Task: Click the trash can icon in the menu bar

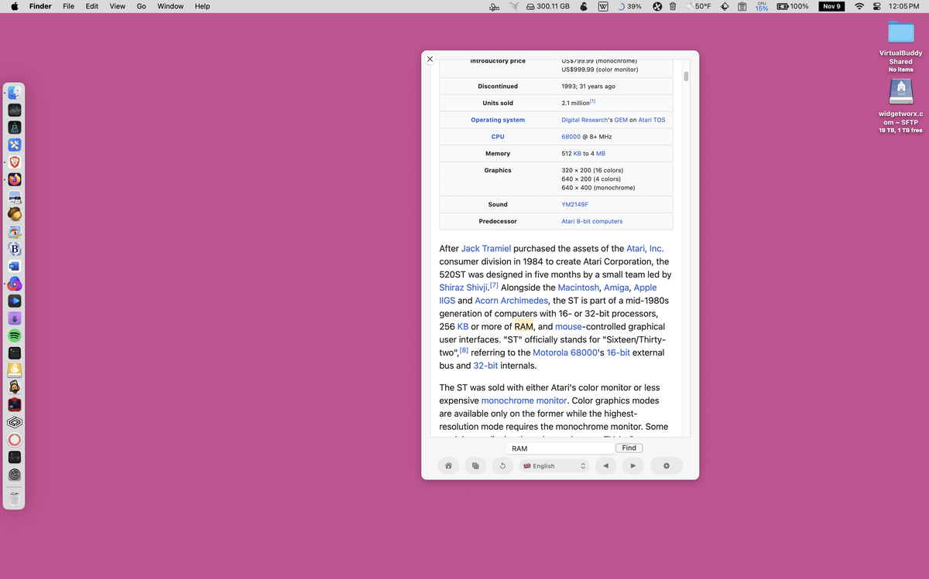Action: click(673, 6)
